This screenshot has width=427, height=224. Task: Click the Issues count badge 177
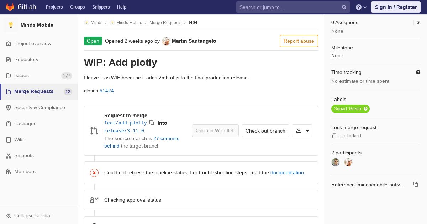pos(67,75)
